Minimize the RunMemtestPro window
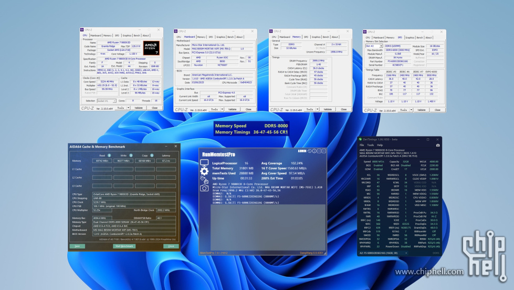 pos(319,151)
